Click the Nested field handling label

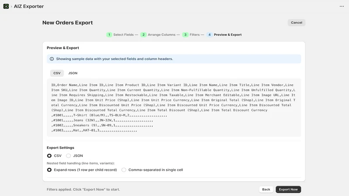[81, 163]
